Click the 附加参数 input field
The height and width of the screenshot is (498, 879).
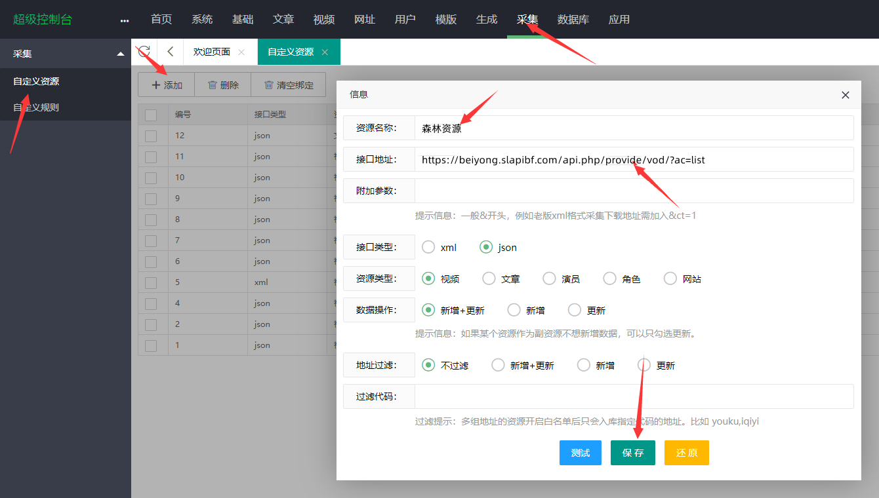(634, 191)
